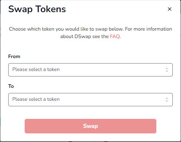Click the description paragraph about choosing tokens
Screen dimensions: 181x142
[x=90, y=33]
